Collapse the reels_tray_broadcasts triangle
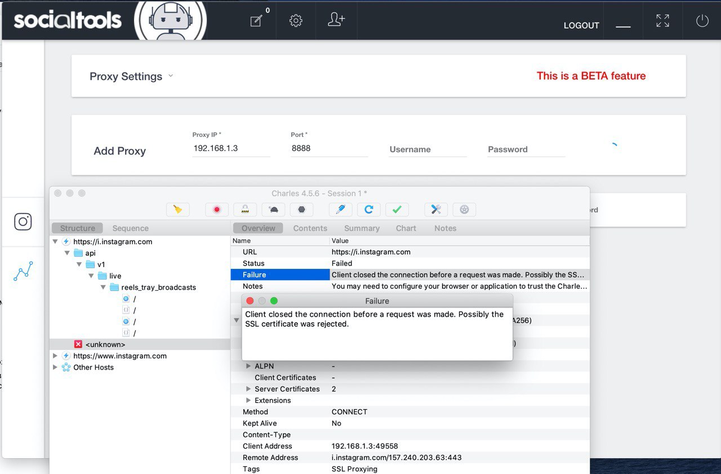This screenshot has height=474, width=721. pos(103,287)
